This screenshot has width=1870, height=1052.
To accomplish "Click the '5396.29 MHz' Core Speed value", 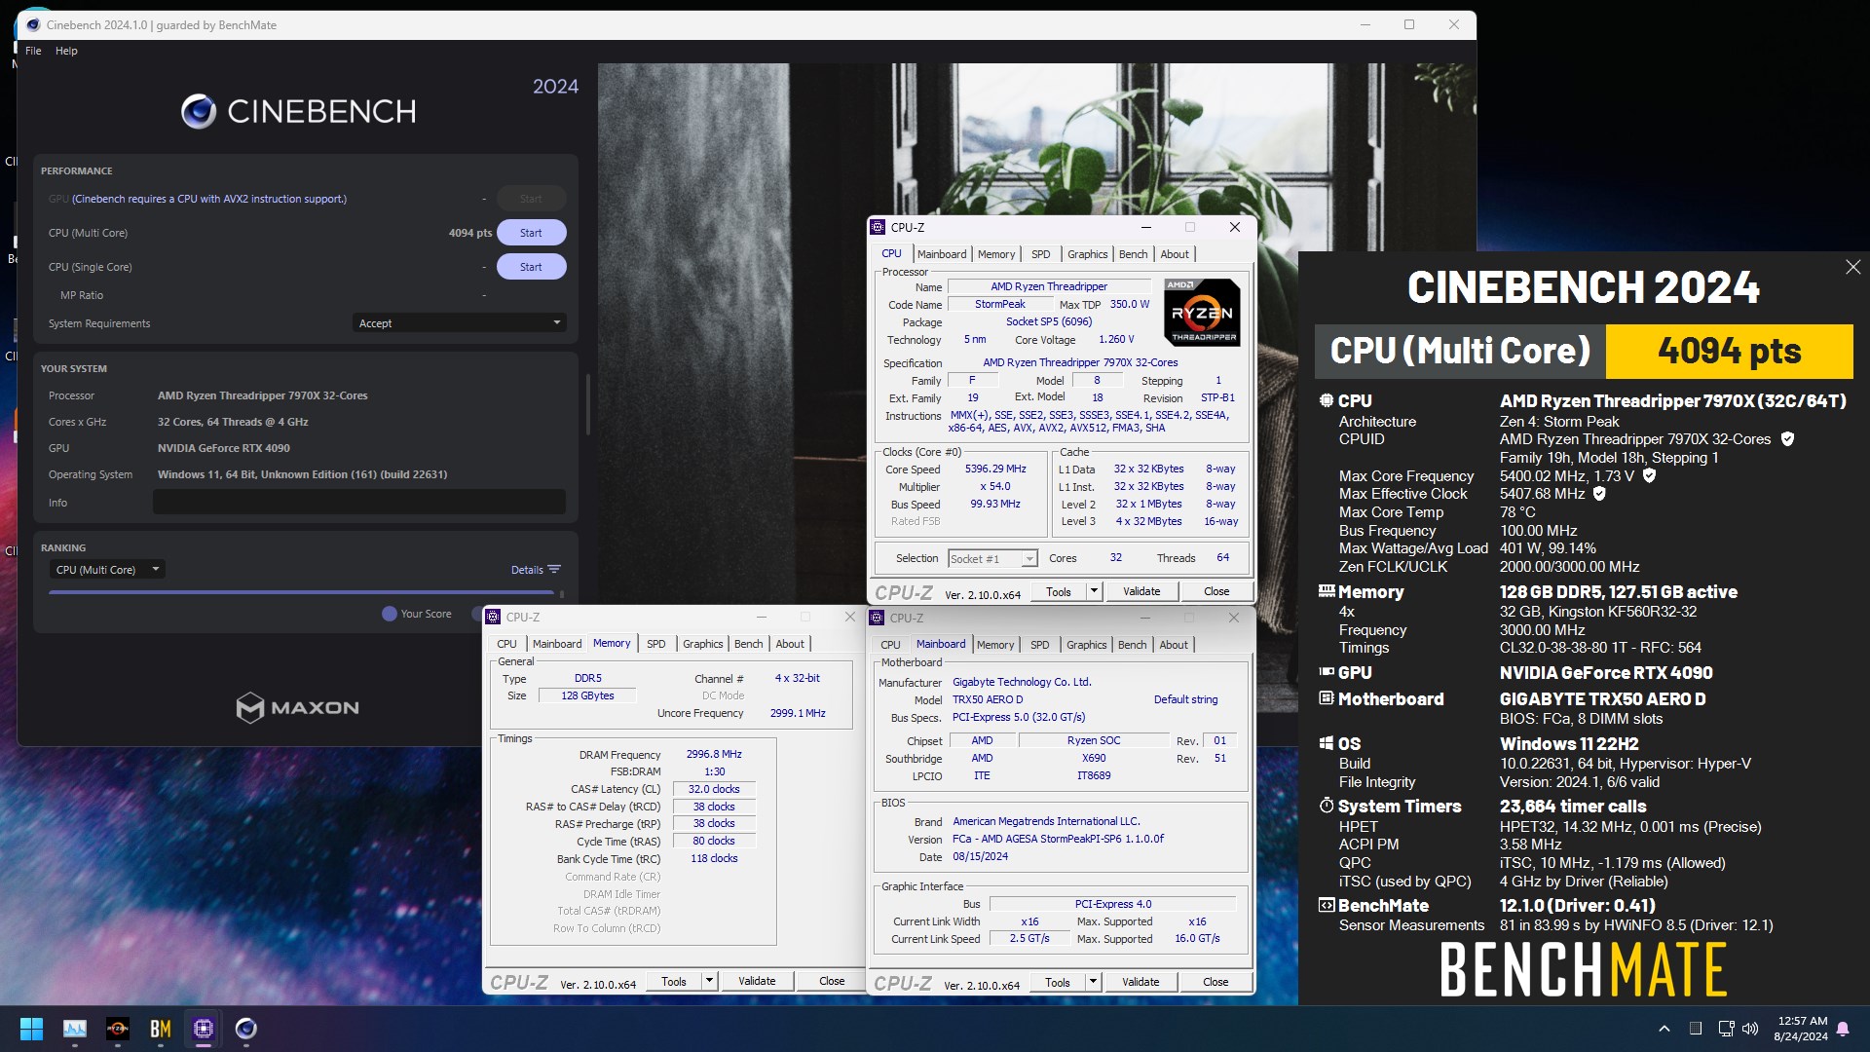I will 995,469.
